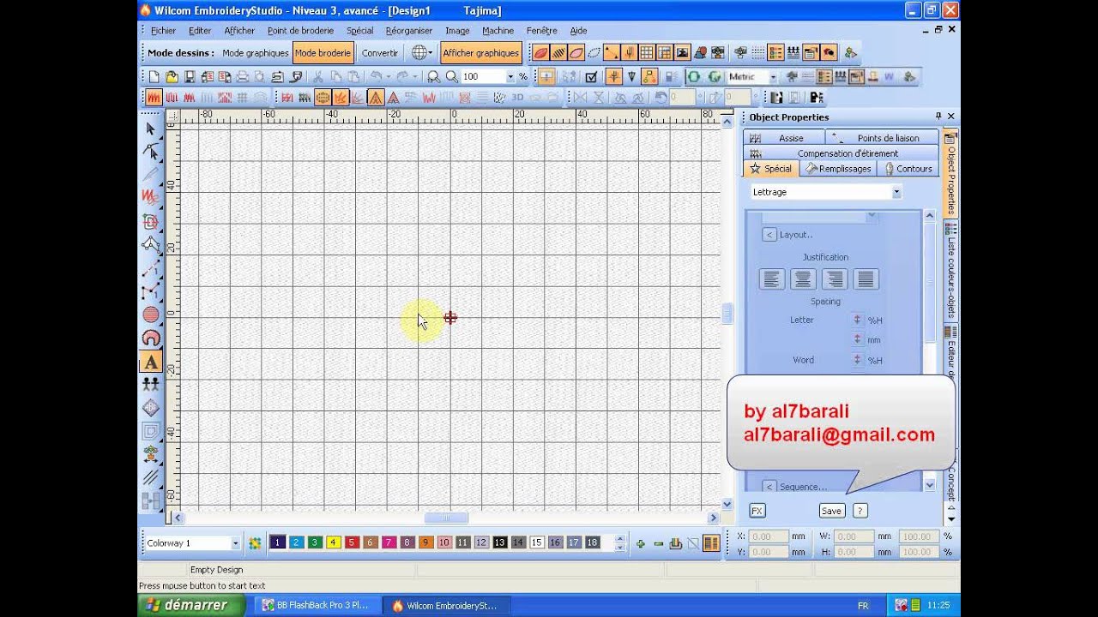Select the arrow selection tool
Viewport: 1098px width, 617px height.
151,129
